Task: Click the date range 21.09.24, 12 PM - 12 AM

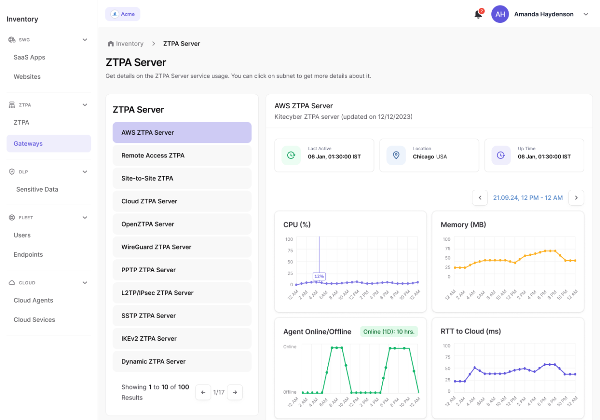Action: (x=528, y=197)
